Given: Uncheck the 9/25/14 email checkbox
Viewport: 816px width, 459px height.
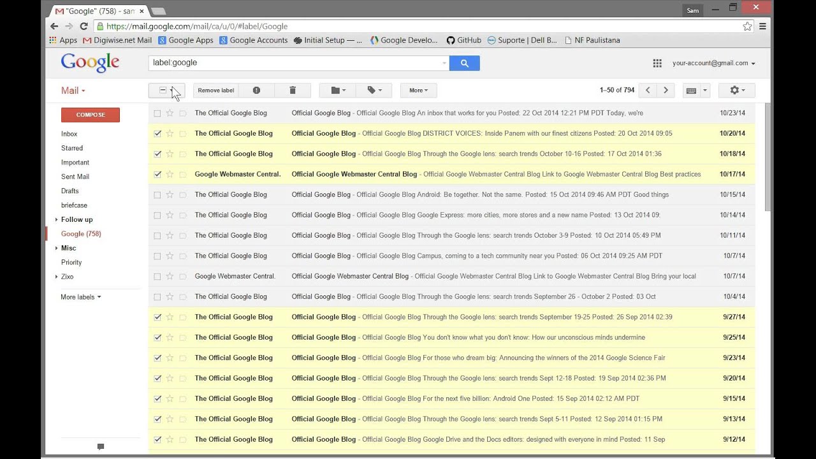Looking at the screenshot, I should pyautogui.click(x=157, y=337).
